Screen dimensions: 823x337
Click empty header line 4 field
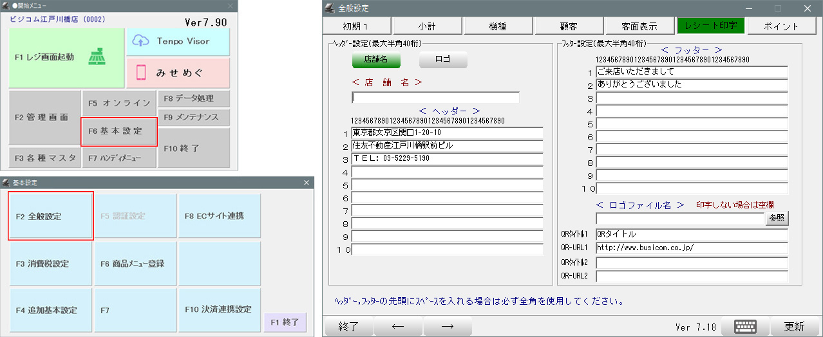[447, 172]
